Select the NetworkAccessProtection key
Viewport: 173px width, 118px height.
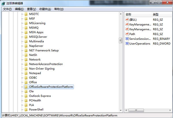(x=46, y=64)
